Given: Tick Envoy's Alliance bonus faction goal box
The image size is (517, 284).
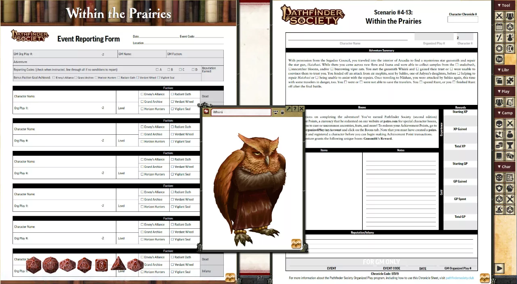Looking at the screenshot, I should click(54, 77).
